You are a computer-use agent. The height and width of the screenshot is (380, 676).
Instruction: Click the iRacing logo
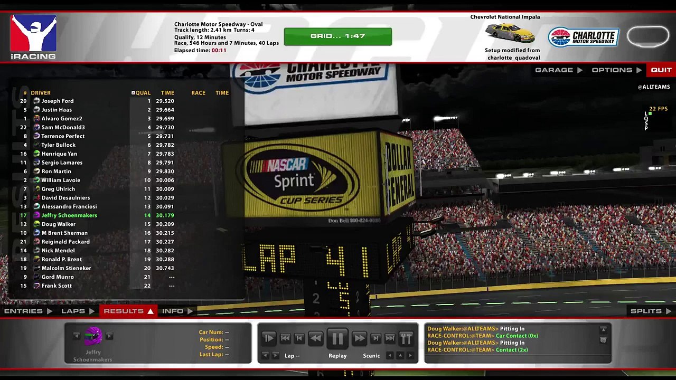(33, 37)
